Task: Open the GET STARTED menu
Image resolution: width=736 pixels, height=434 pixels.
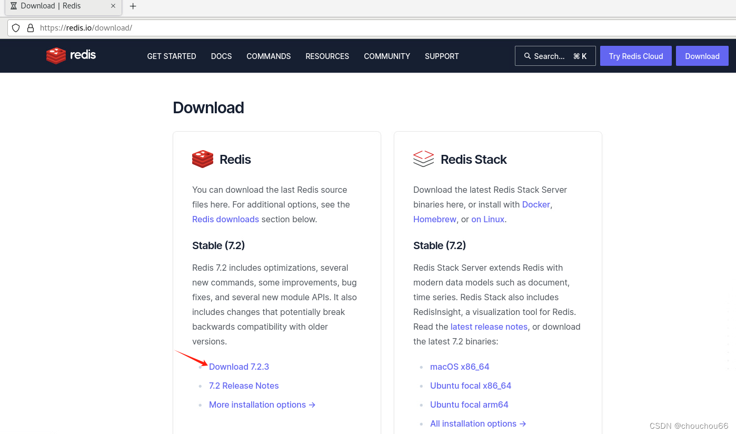Action: [x=172, y=56]
